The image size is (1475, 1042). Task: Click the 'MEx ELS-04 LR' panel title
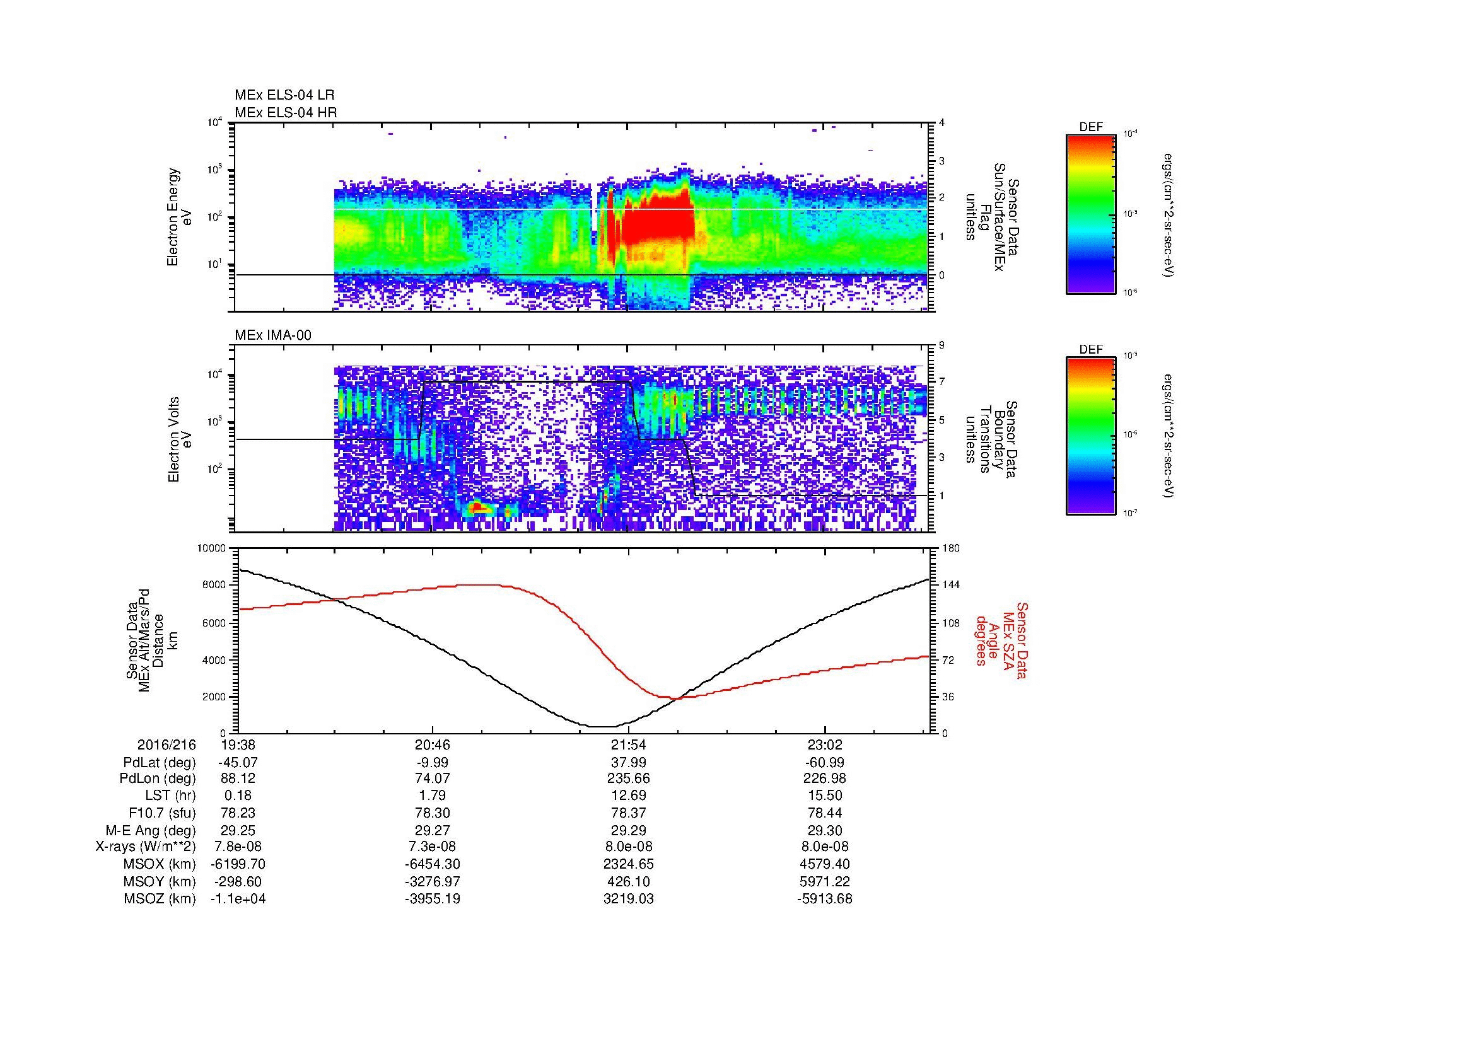pos(284,95)
